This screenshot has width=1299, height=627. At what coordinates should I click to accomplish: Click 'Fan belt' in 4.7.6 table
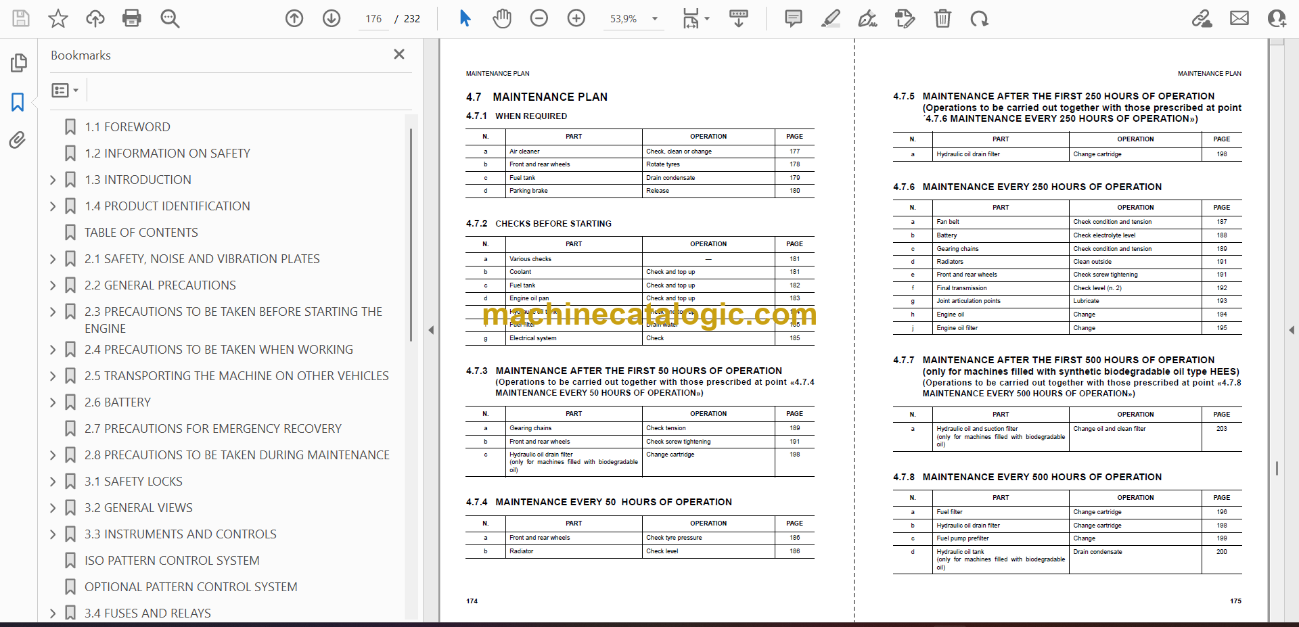[x=948, y=222]
